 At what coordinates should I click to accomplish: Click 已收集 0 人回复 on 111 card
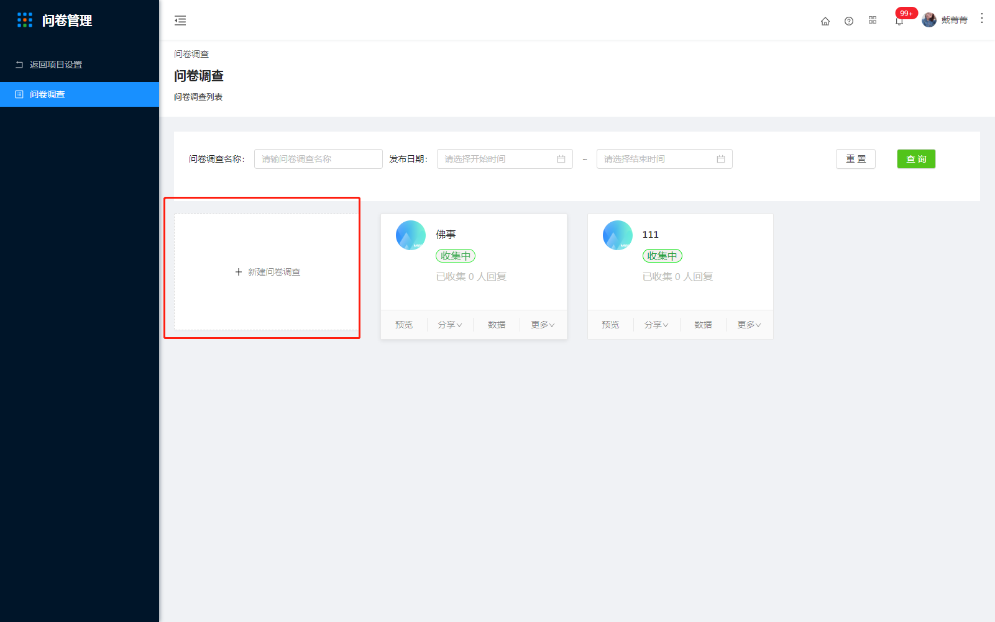pos(678,276)
